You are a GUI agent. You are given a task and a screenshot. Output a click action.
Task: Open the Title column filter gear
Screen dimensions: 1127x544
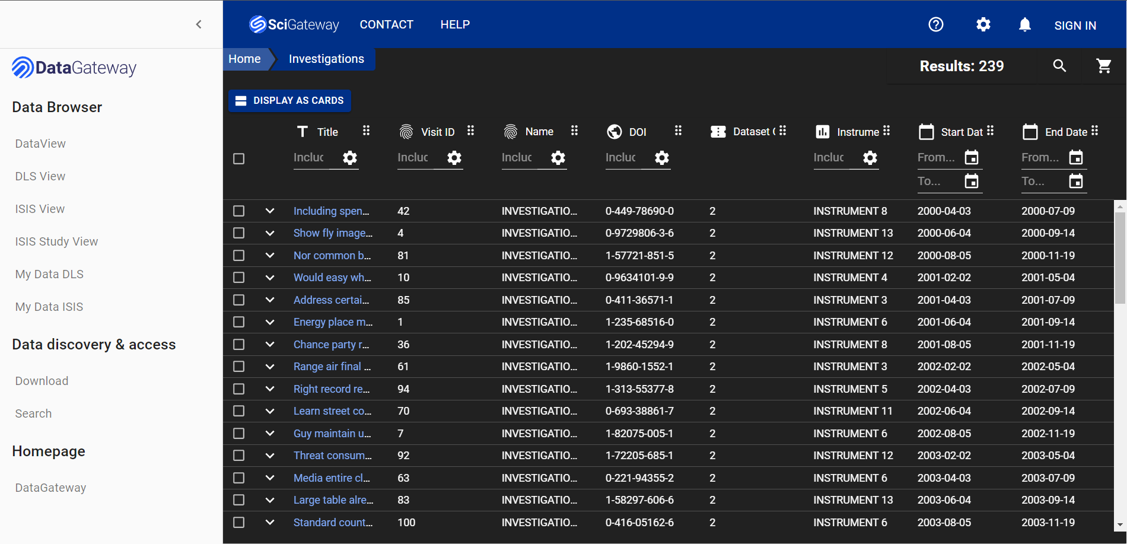[x=349, y=158]
